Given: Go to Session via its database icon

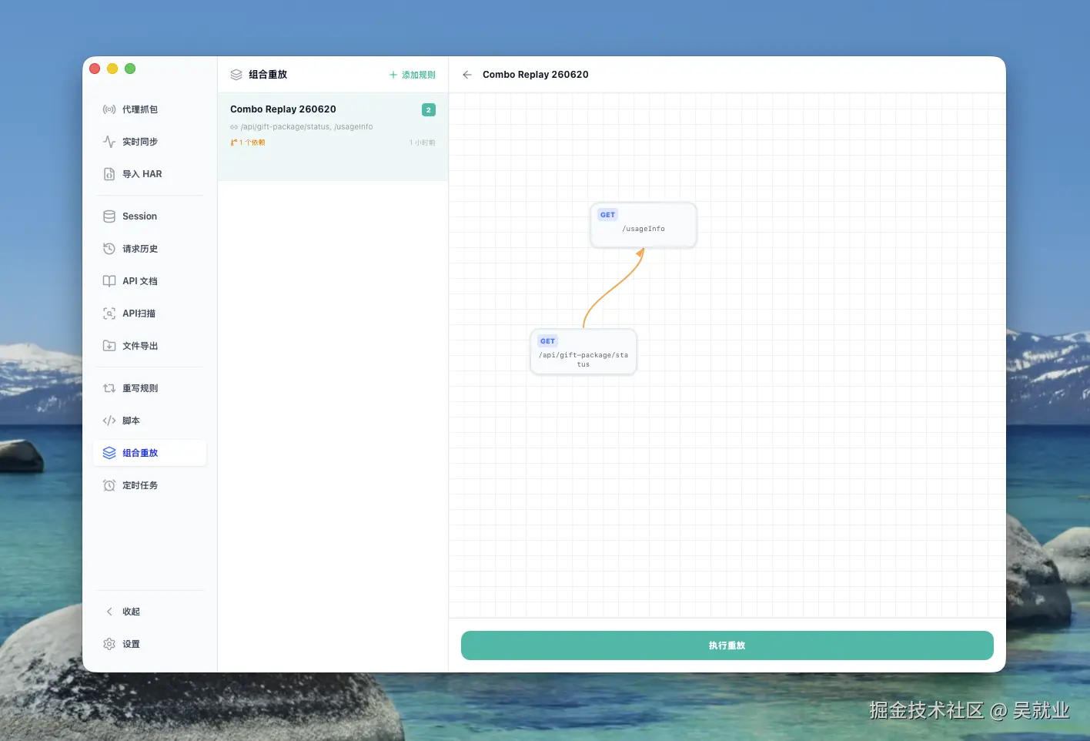Looking at the screenshot, I should (x=109, y=216).
